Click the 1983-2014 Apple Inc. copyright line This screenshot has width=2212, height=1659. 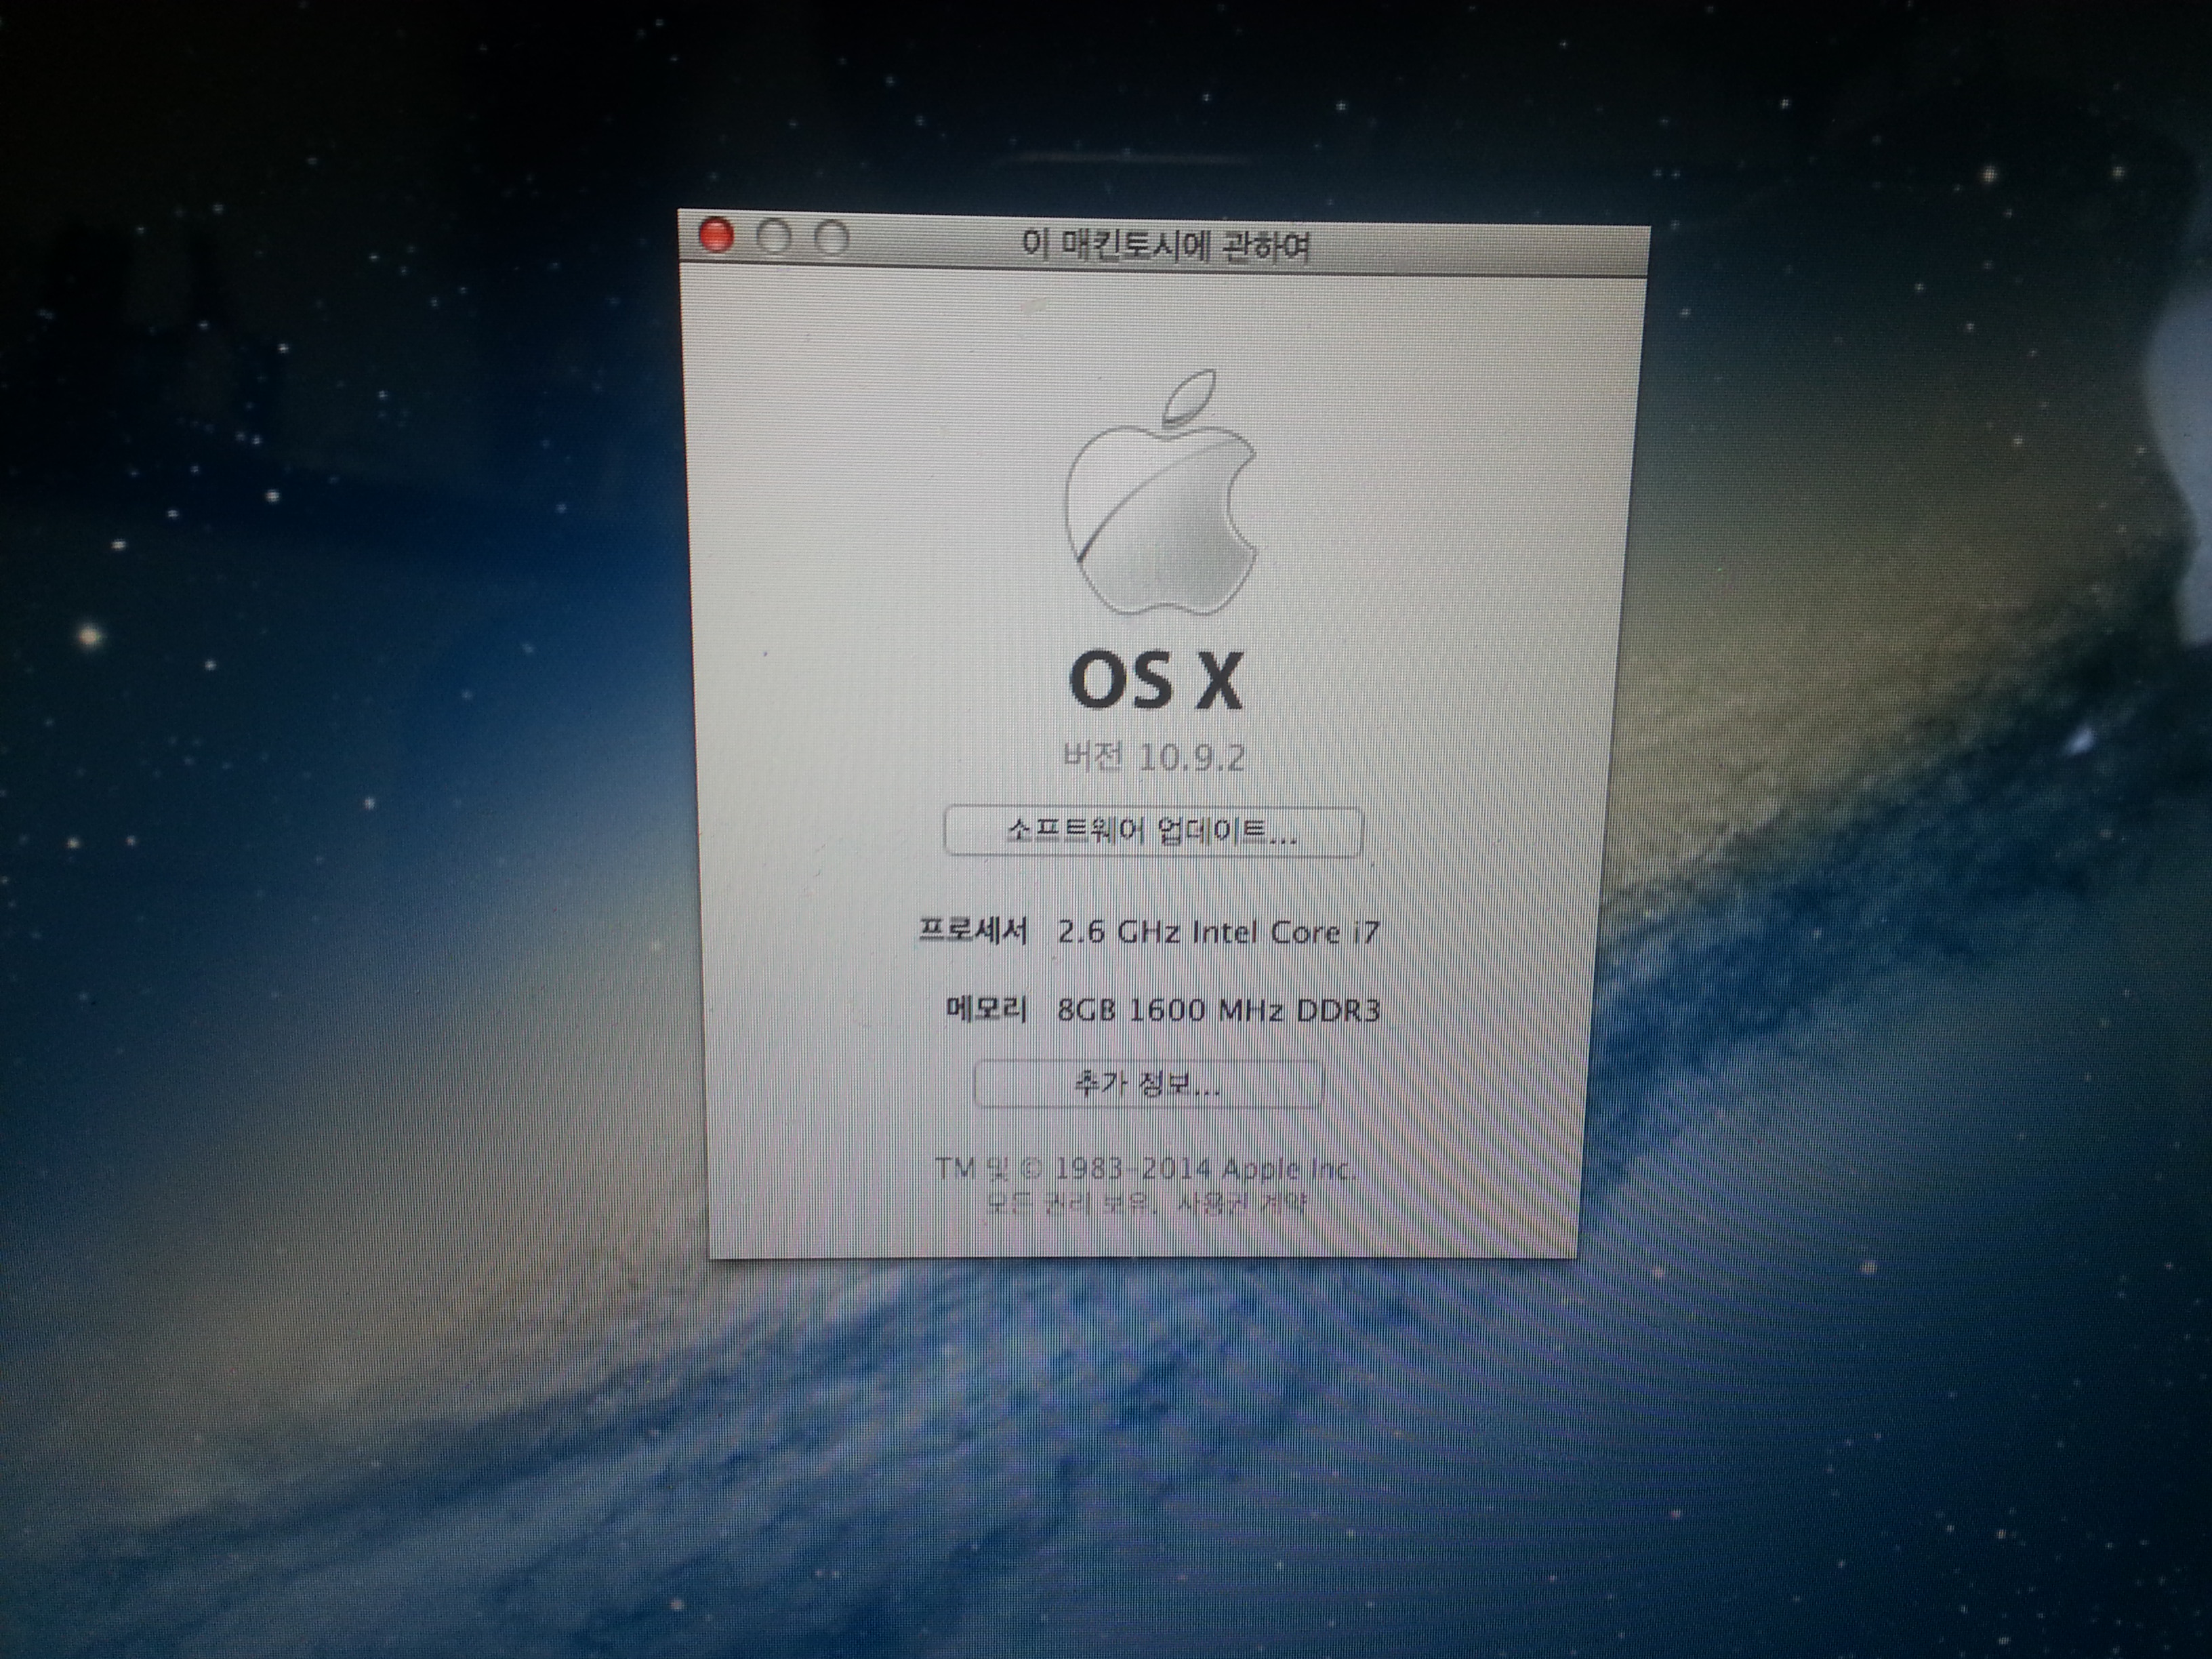tap(1145, 1168)
